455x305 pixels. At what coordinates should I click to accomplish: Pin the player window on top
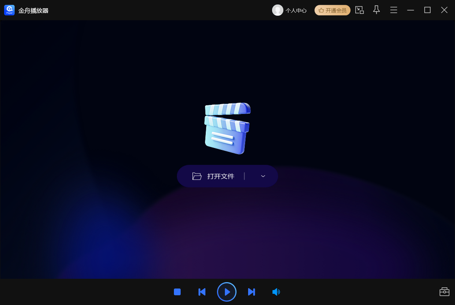pyautogui.click(x=376, y=10)
